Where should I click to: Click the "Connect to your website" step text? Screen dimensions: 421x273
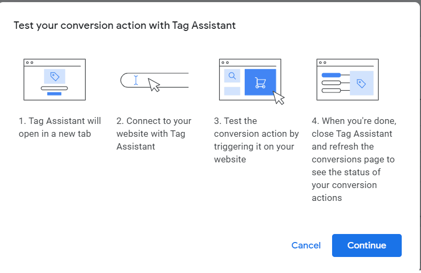(x=154, y=134)
